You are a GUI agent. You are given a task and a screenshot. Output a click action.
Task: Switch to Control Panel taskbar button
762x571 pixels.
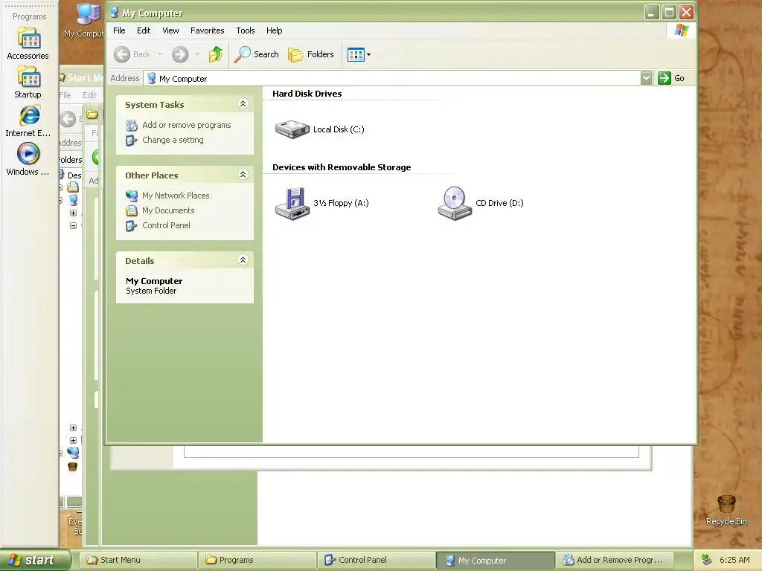376,560
